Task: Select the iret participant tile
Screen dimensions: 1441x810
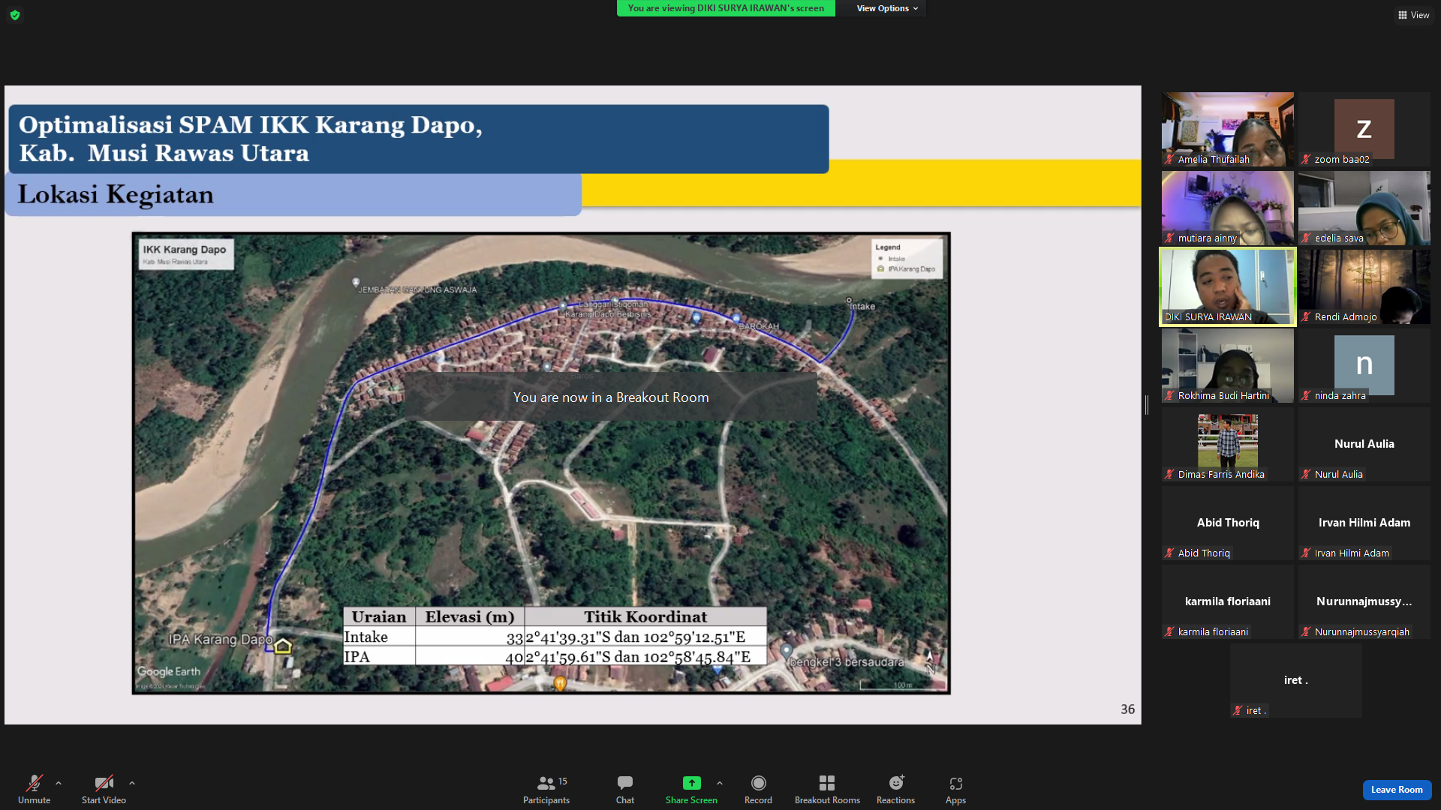Action: [x=1296, y=680]
